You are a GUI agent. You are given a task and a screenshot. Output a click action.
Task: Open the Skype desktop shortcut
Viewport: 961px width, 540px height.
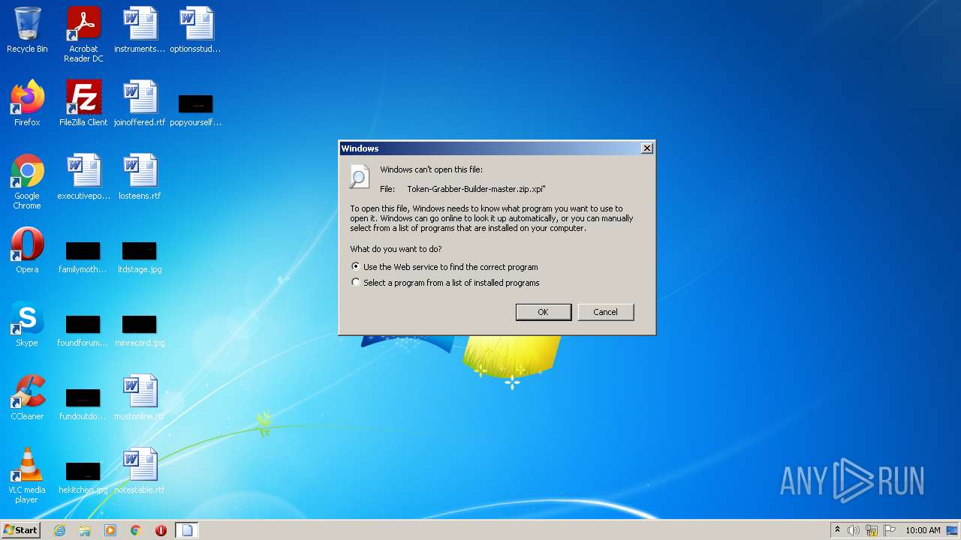[27, 324]
